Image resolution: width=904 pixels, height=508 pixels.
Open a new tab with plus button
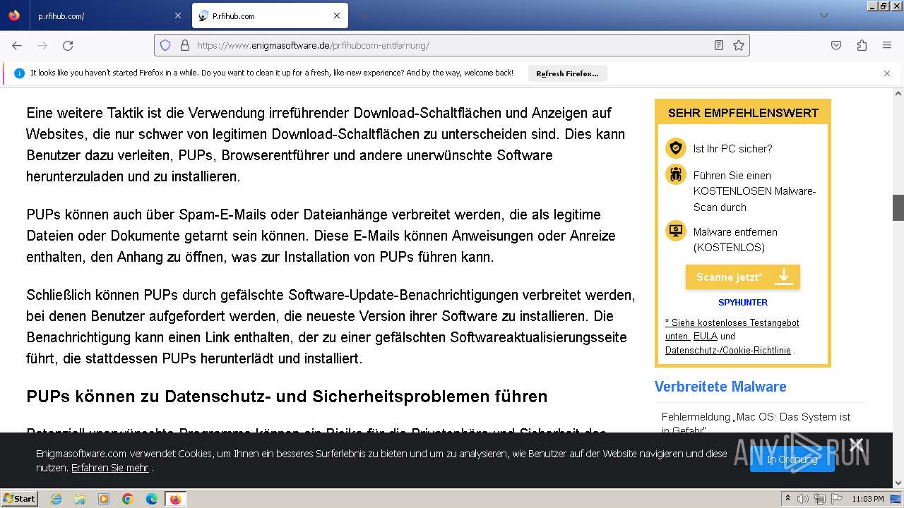[363, 16]
